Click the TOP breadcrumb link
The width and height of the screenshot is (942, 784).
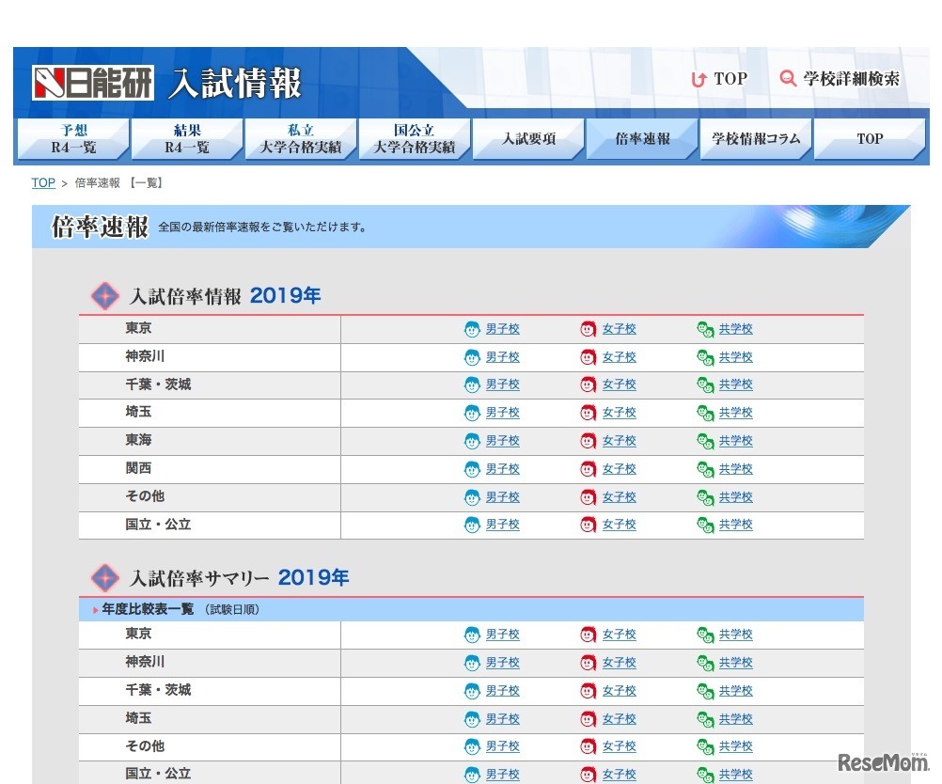43,183
